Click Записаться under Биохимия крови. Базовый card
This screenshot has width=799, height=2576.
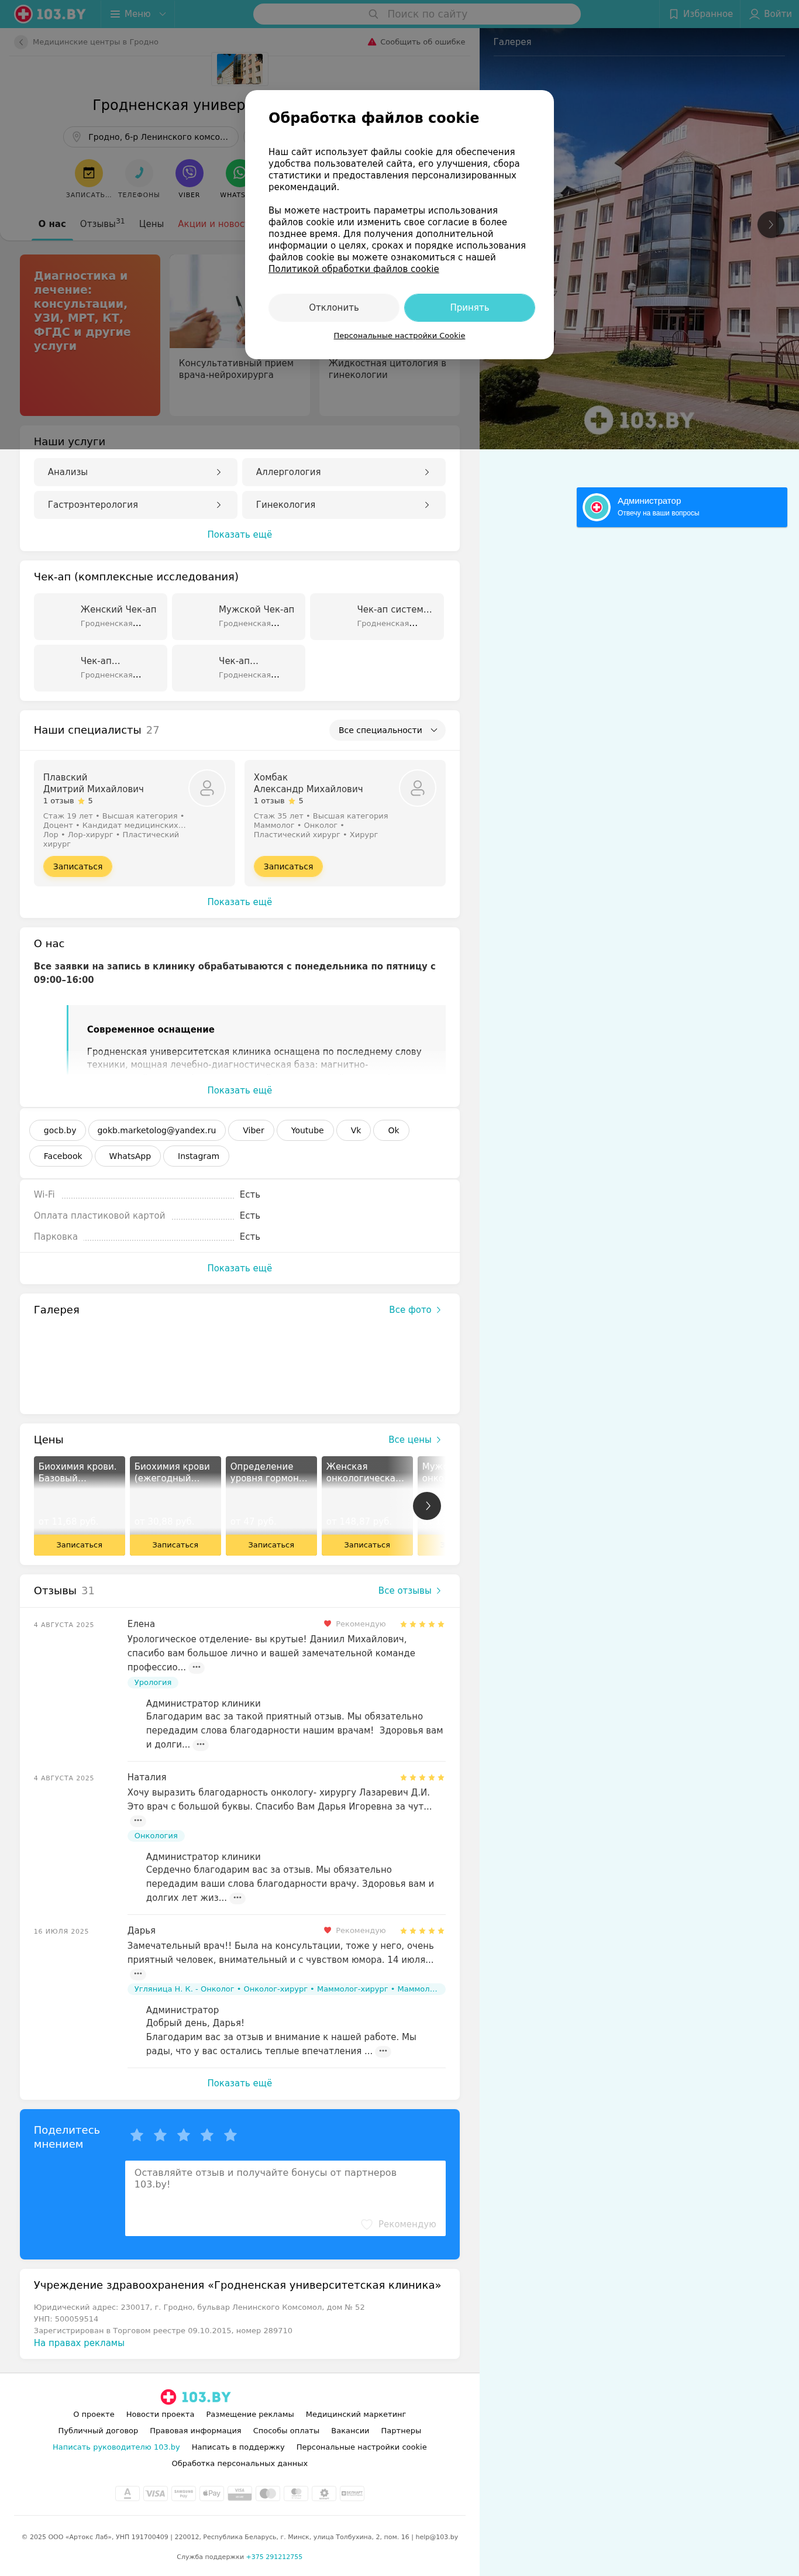pos(79,1545)
